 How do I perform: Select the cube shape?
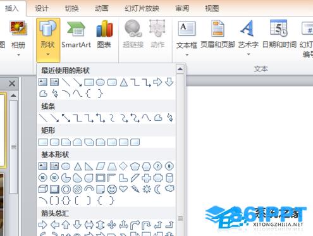pos(43,189)
